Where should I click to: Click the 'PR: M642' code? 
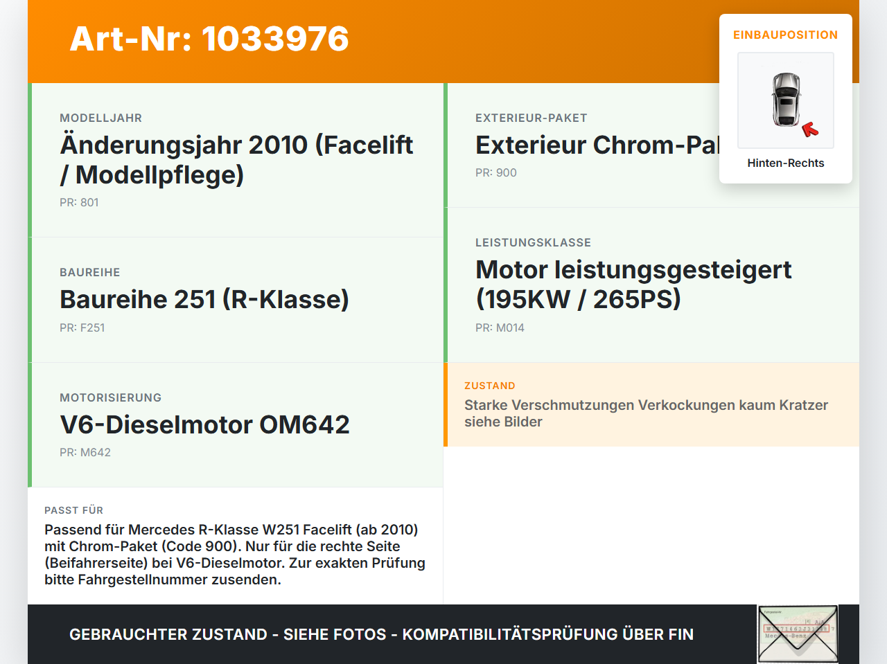point(85,452)
